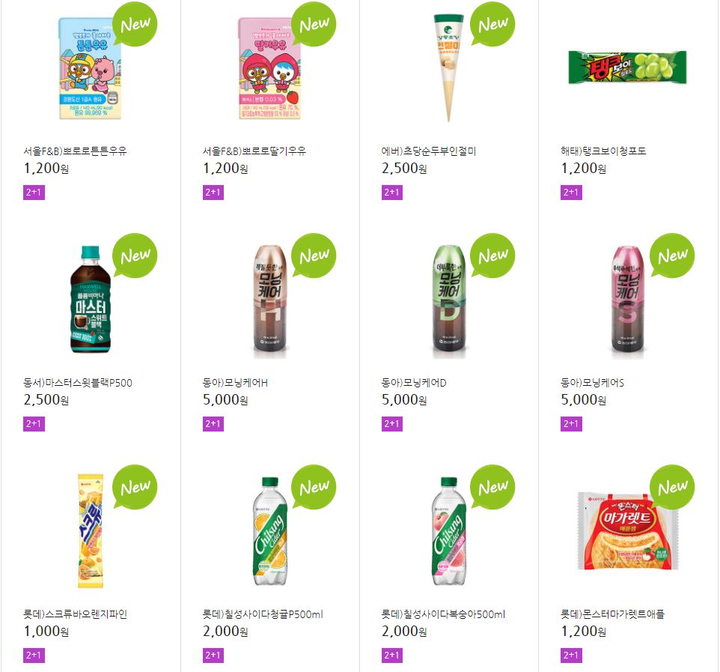Select the 칠성사이다청귤 bottle image

point(270,531)
